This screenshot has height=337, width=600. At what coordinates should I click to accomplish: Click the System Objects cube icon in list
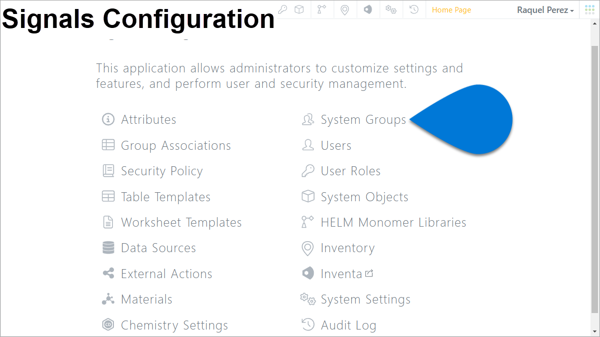[x=308, y=196]
